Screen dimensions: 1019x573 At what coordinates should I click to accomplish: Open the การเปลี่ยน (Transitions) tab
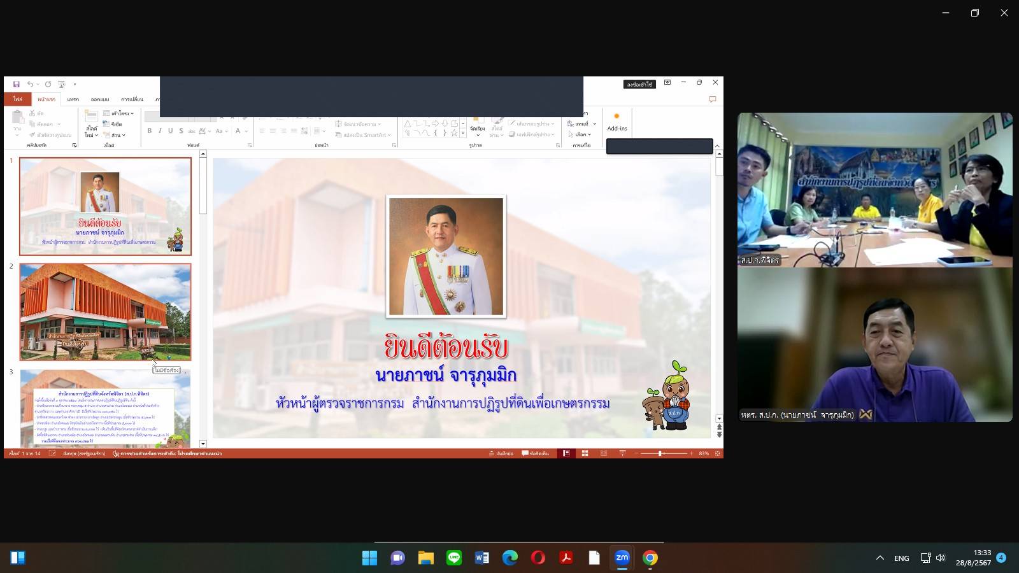pyautogui.click(x=132, y=99)
